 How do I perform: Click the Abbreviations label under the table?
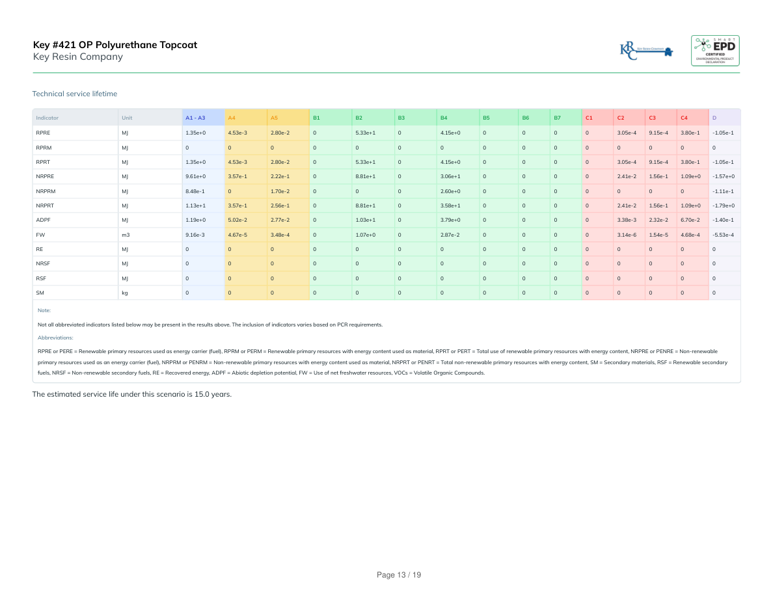click(55, 338)
